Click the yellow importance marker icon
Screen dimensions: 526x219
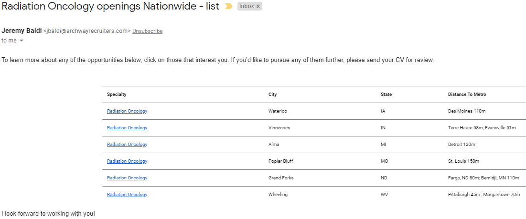pyautogui.click(x=229, y=7)
